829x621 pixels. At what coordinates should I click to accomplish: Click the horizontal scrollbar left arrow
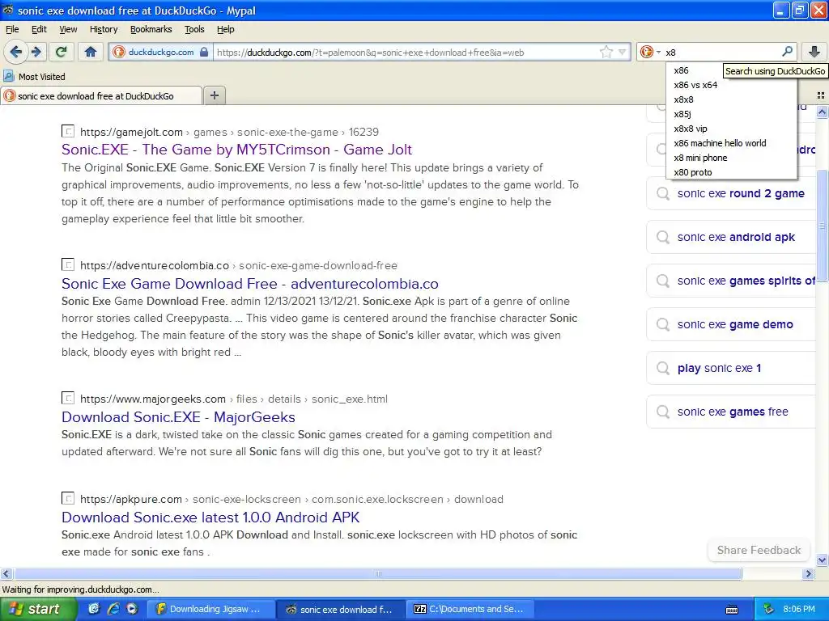tap(6, 573)
